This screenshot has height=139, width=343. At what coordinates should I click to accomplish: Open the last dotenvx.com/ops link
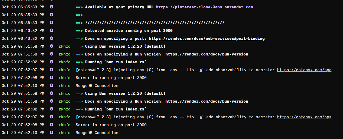point(304,117)
